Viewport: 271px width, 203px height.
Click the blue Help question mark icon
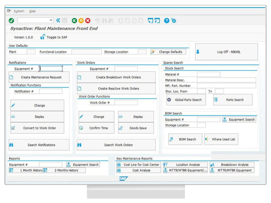pos(167,21)
